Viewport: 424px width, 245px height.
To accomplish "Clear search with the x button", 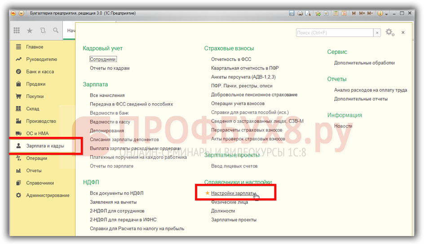I will (x=377, y=33).
